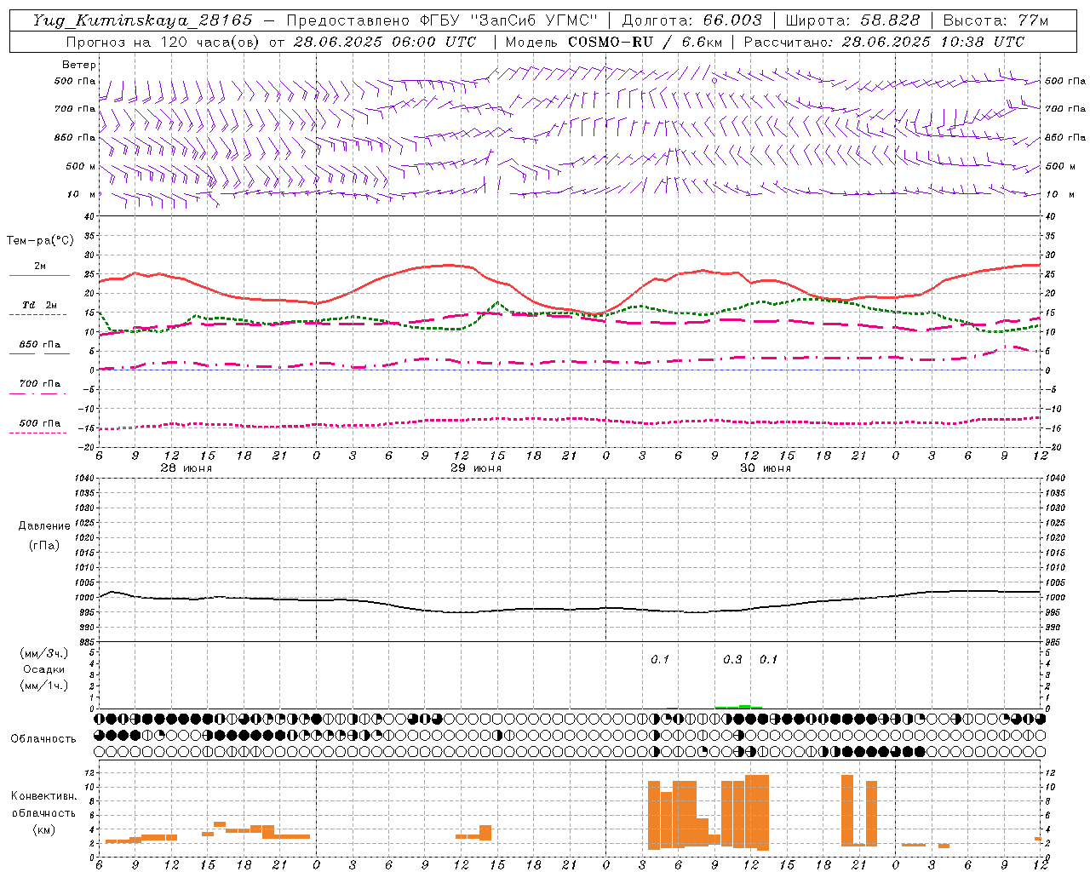The width and height of the screenshot is (1090, 872).
Task: Click the (мм/3ч.) precipitation unit label
Action: pos(44,653)
